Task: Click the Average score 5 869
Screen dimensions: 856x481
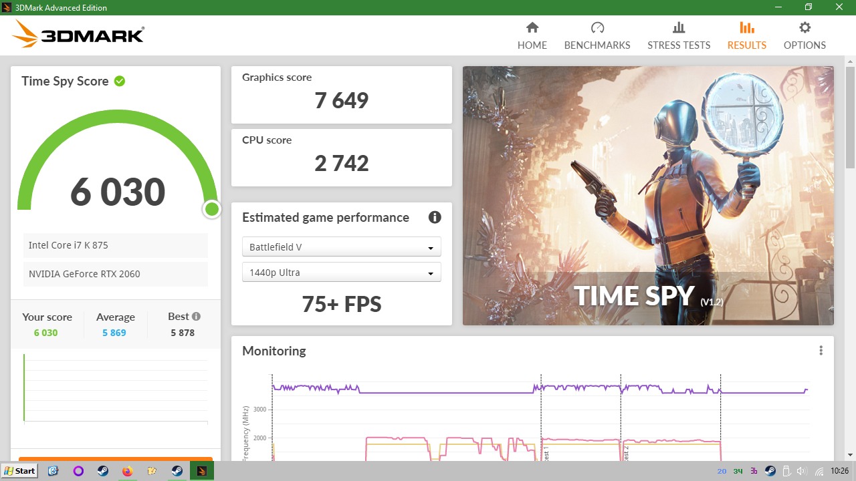Action: pyautogui.click(x=114, y=333)
